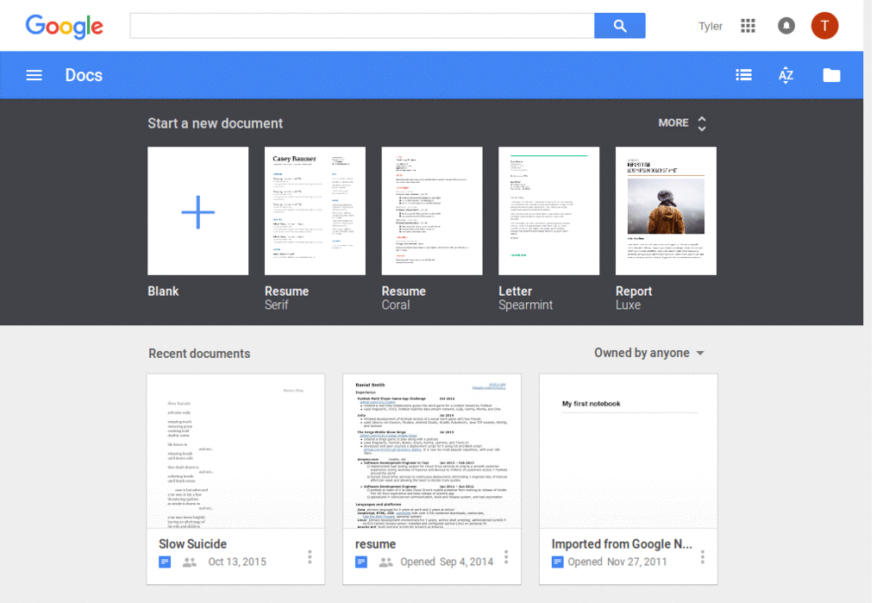Click the search button

tap(619, 25)
